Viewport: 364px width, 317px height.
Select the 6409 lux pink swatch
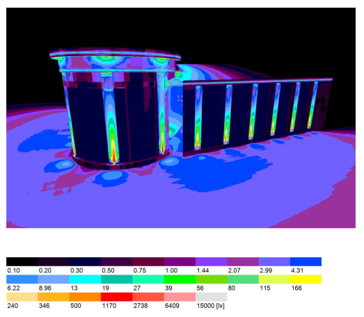[x=180, y=297]
